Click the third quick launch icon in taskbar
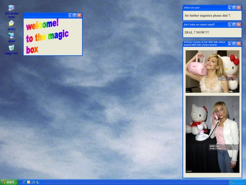 33,182
